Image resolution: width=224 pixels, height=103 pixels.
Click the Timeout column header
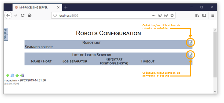147,61
